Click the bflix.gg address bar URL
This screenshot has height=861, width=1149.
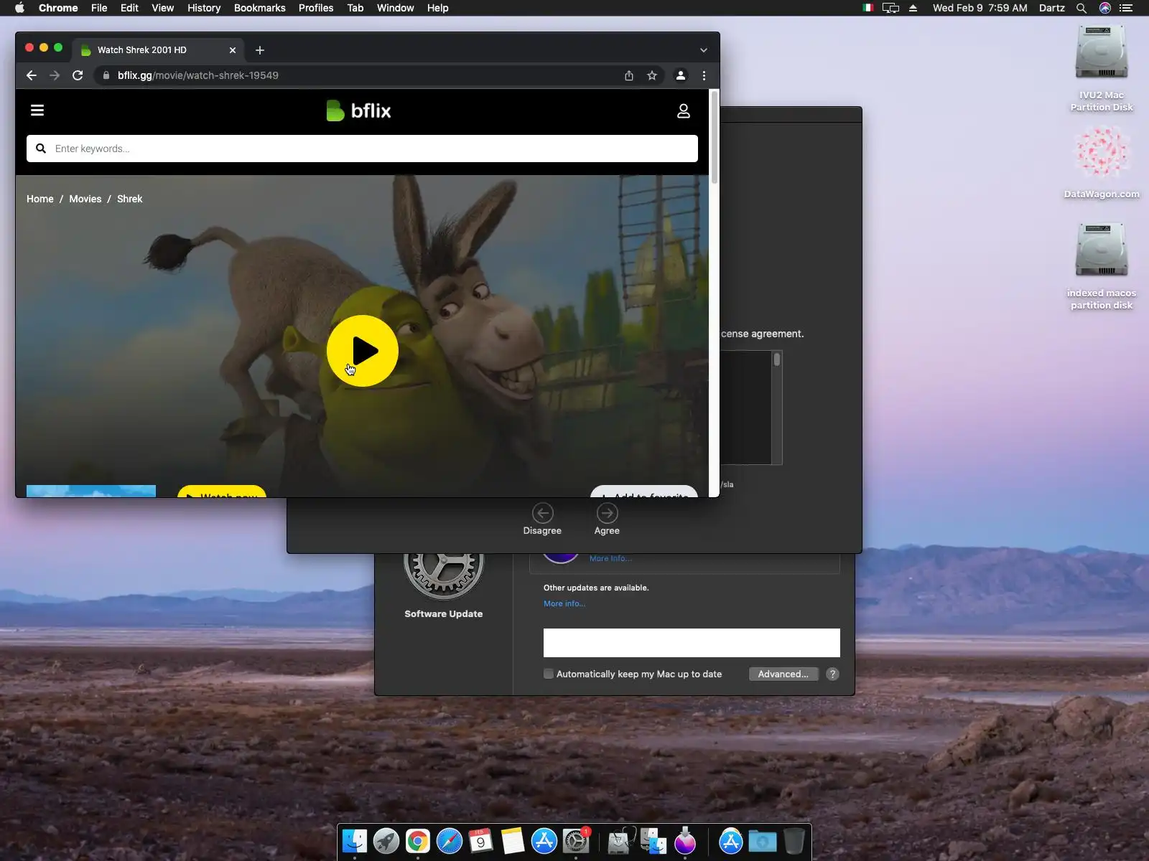point(198,75)
